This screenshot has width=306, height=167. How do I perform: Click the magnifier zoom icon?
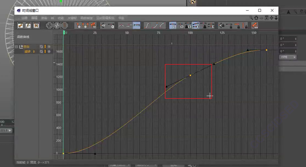pyautogui.click(x=251, y=18)
